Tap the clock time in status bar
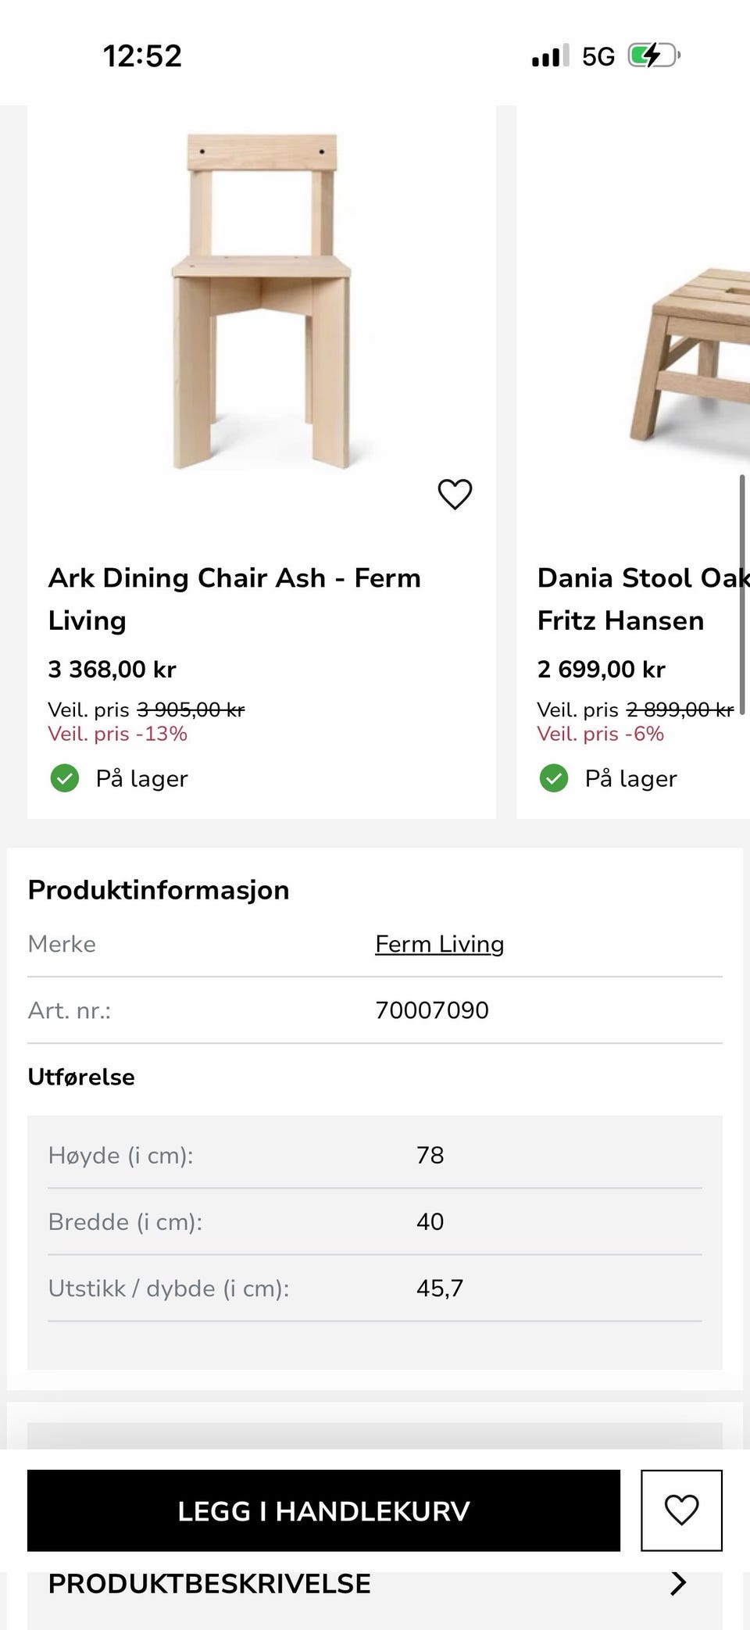This screenshot has height=1630, width=750. (142, 55)
